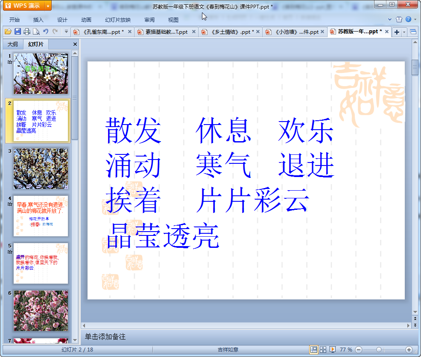
Task: Select slide 4 thumbnail with 早春 text
Action: (41, 216)
